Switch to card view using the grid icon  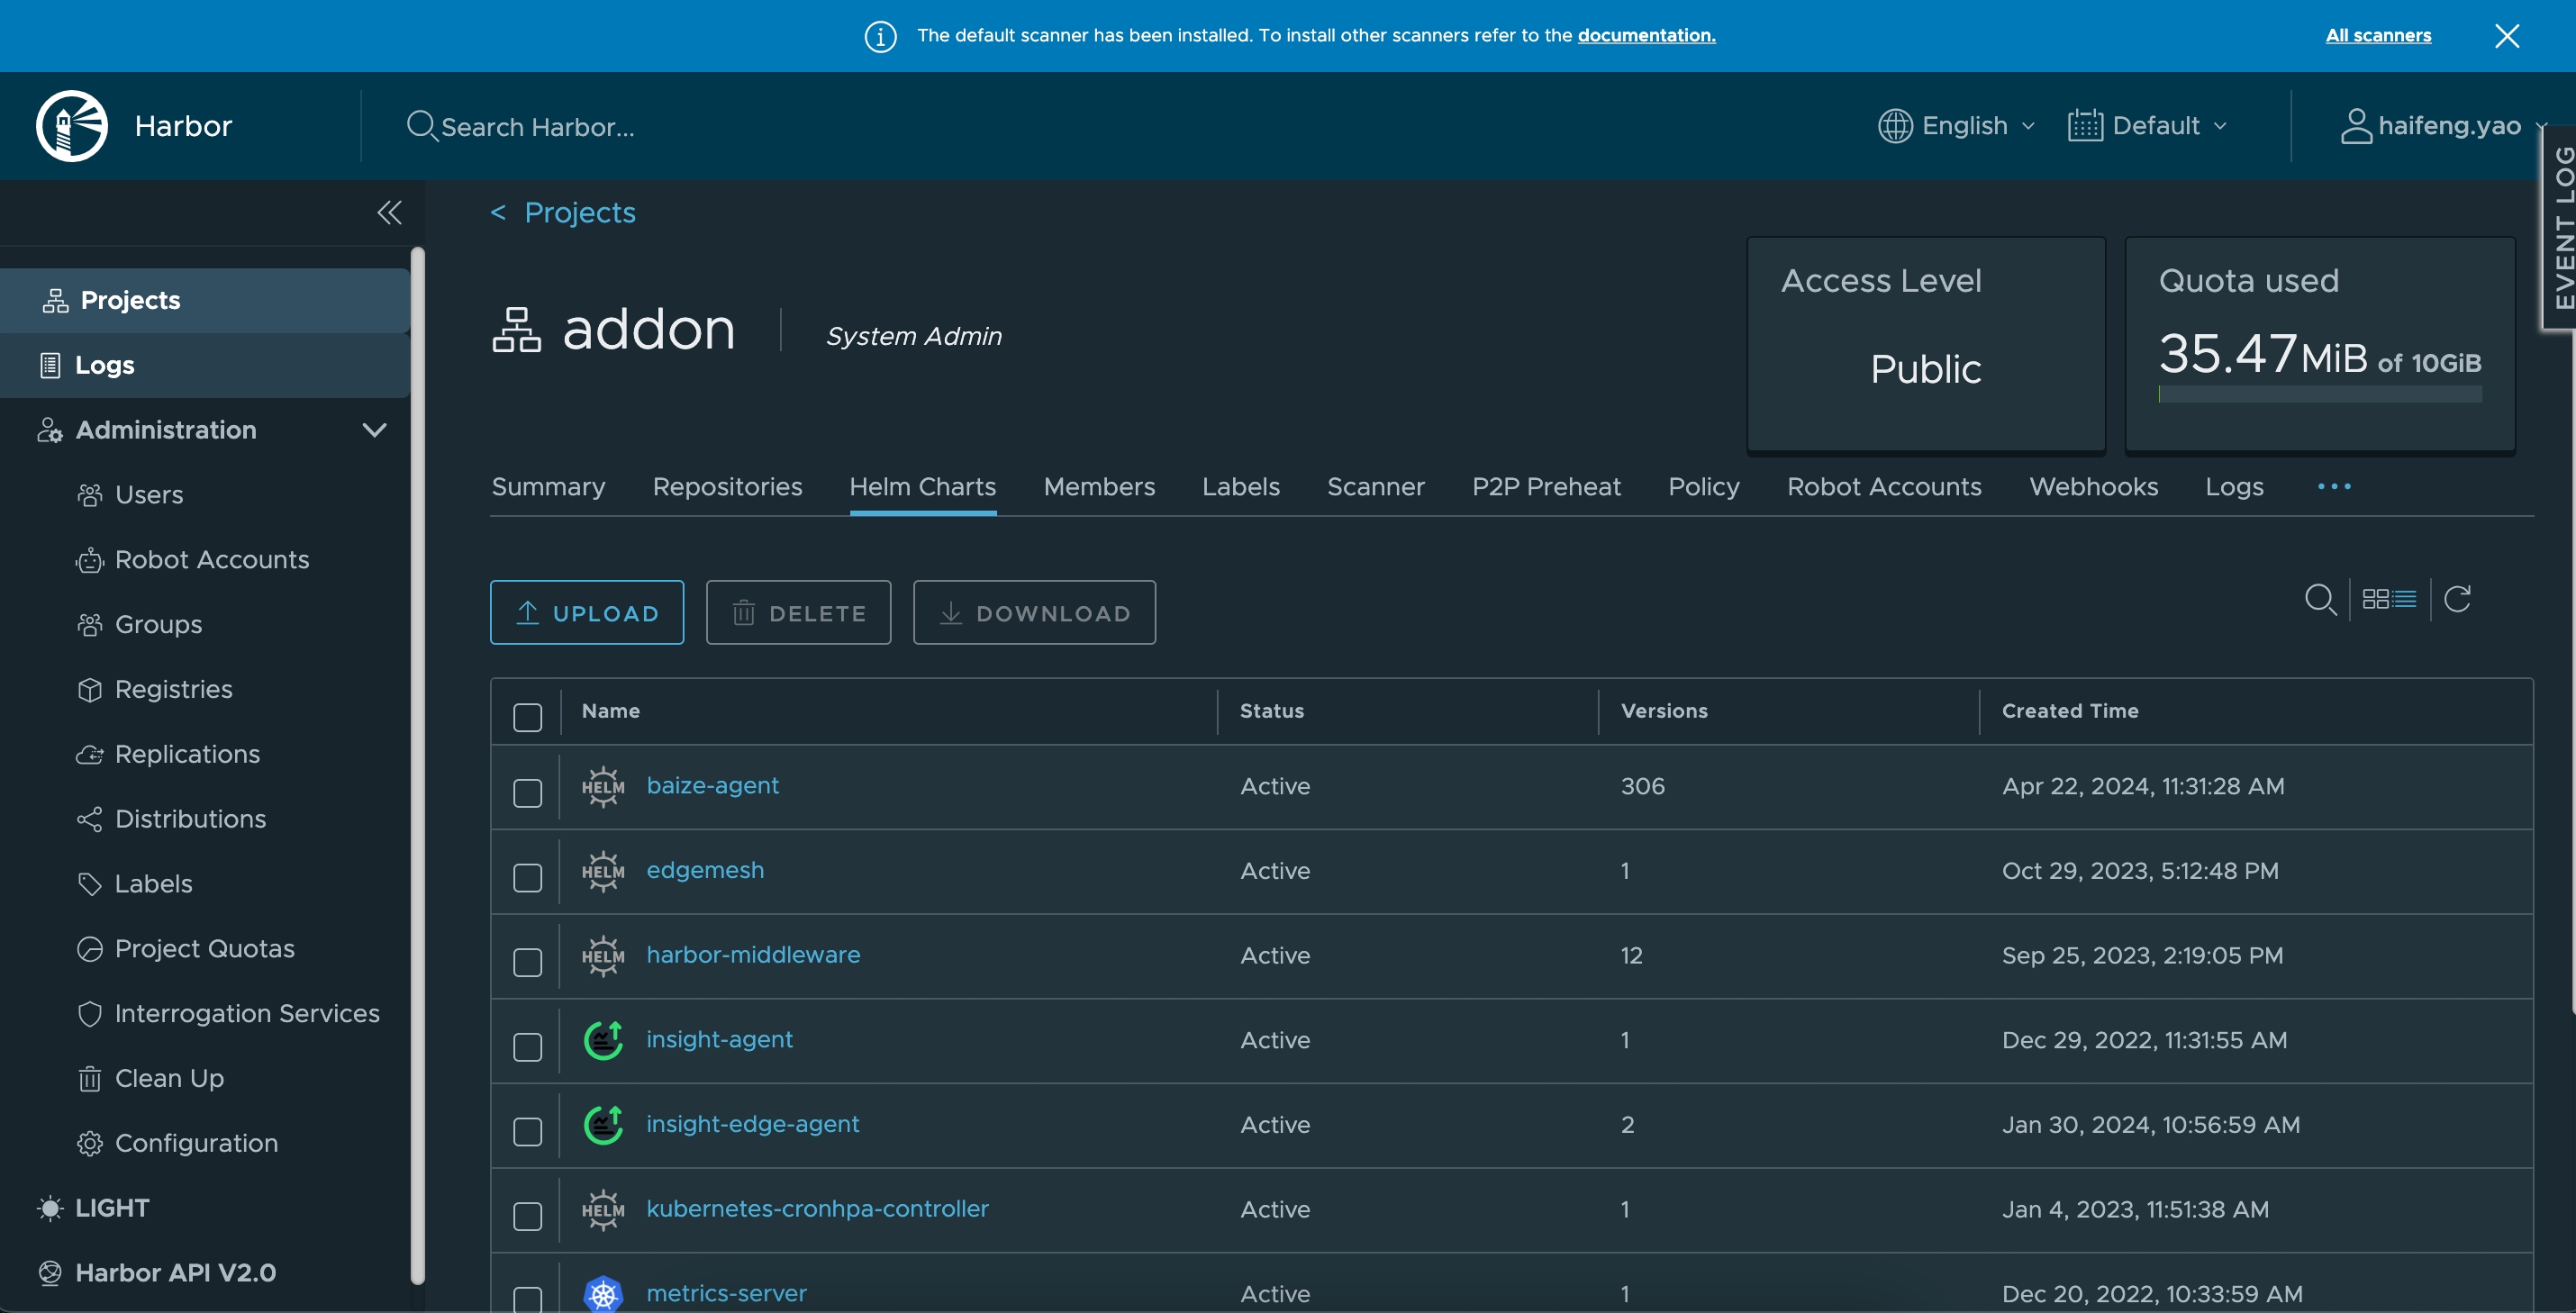point(2377,598)
